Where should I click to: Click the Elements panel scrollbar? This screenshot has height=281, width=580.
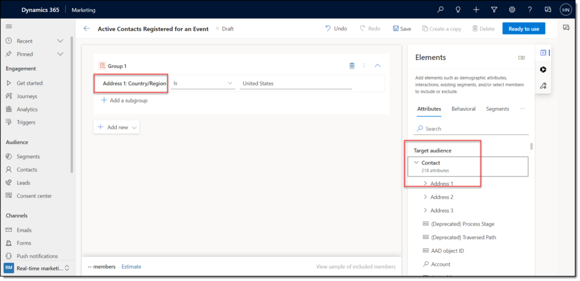[x=531, y=146]
